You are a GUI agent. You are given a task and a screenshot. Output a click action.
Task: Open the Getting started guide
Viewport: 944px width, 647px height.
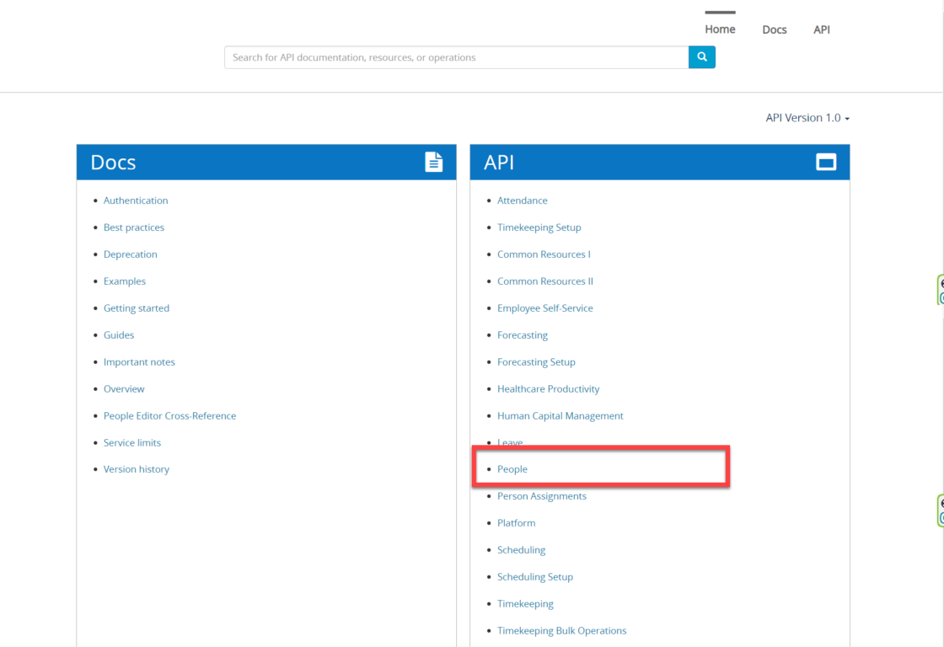click(x=137, y=308)
